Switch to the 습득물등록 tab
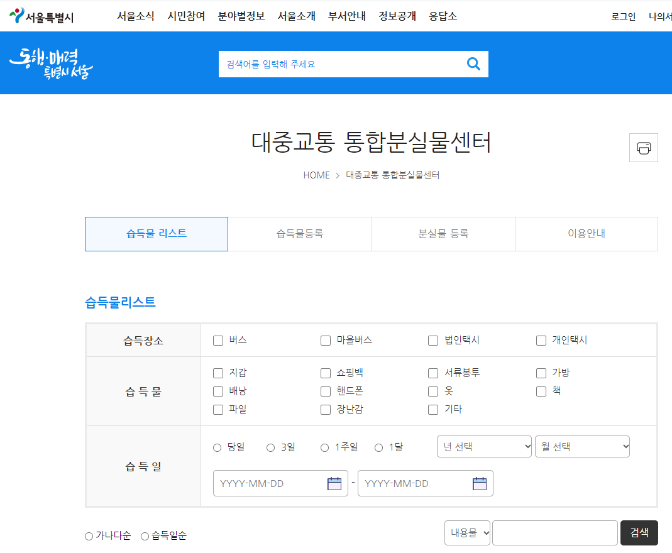The image size is (672, 553). coord(300,233)
